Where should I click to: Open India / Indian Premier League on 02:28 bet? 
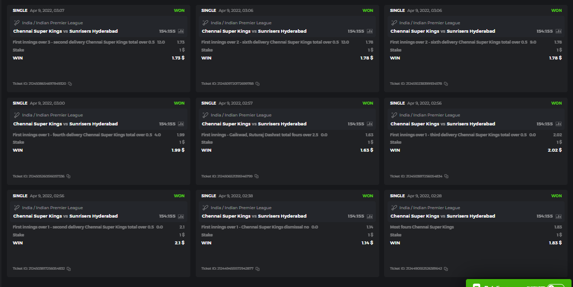(430, 208)
